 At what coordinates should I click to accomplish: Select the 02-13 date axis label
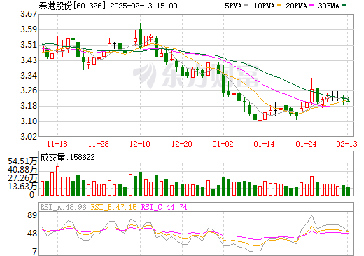click(x=347, y=144)
